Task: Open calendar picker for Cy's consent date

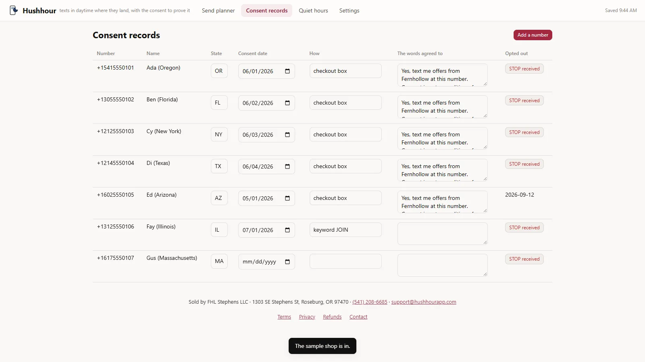Action: click(x=287, y=135)
